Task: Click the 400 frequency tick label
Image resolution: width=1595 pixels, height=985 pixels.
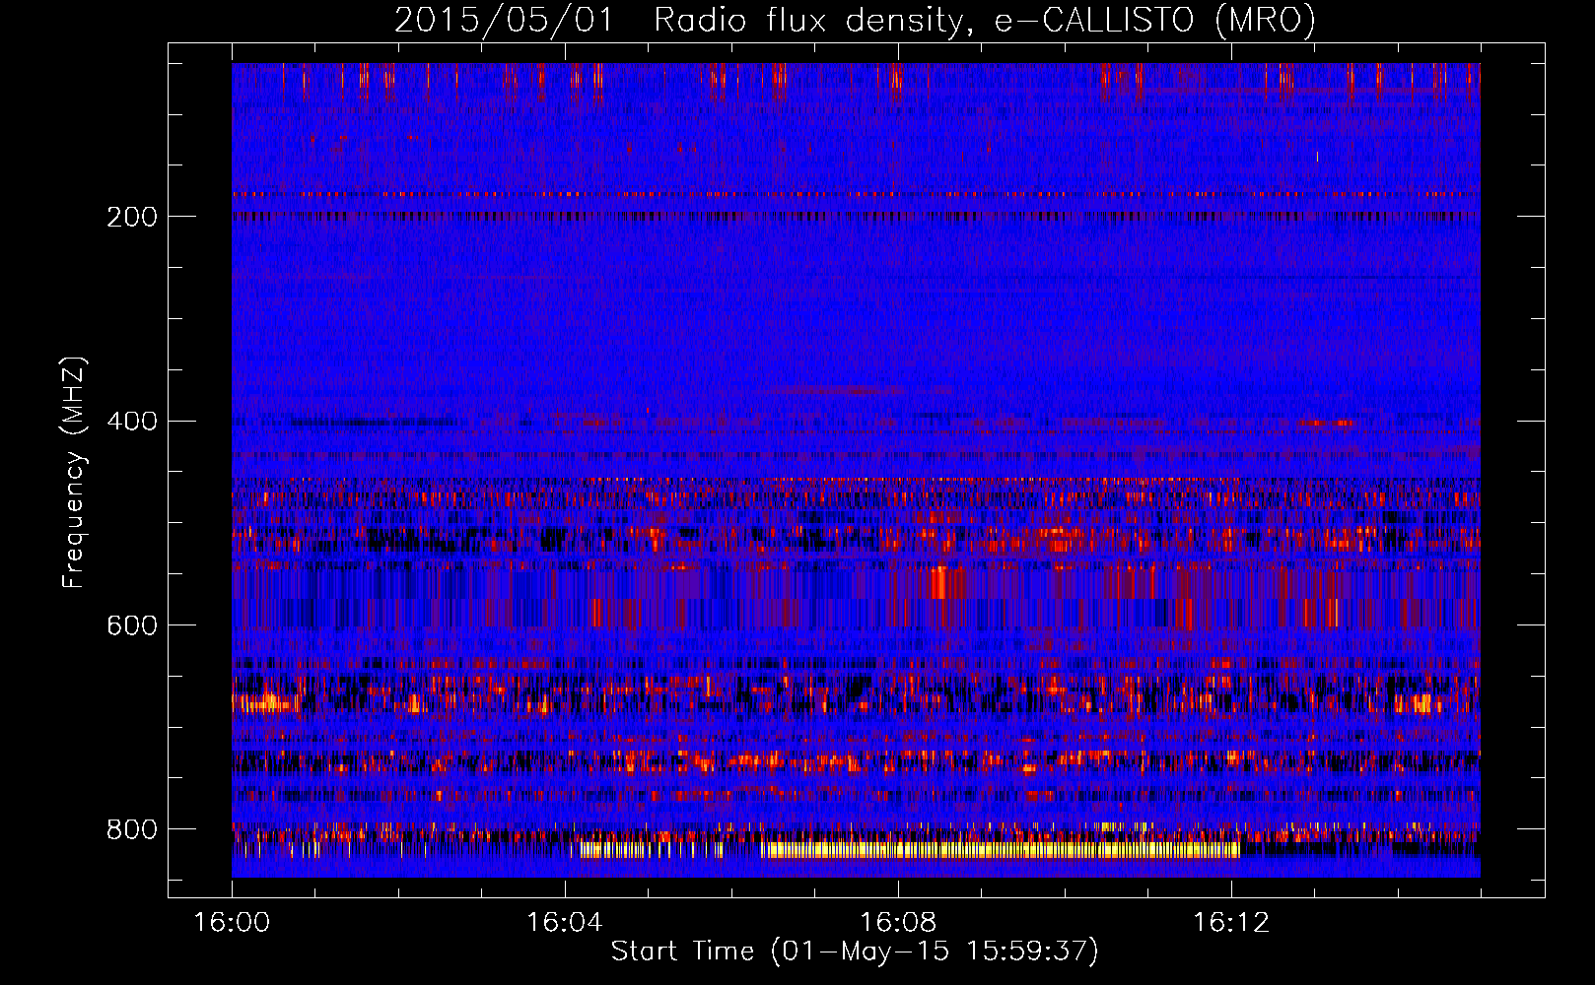Action: (132, 422)
